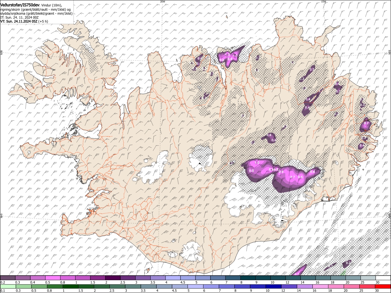Click the '1.0' precipitation value on the map
Screen dimensions: 391x293
pyautogui.click(x=257, y=163)
